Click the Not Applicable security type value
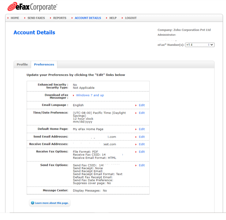226x220 pixels. (84, 88)
